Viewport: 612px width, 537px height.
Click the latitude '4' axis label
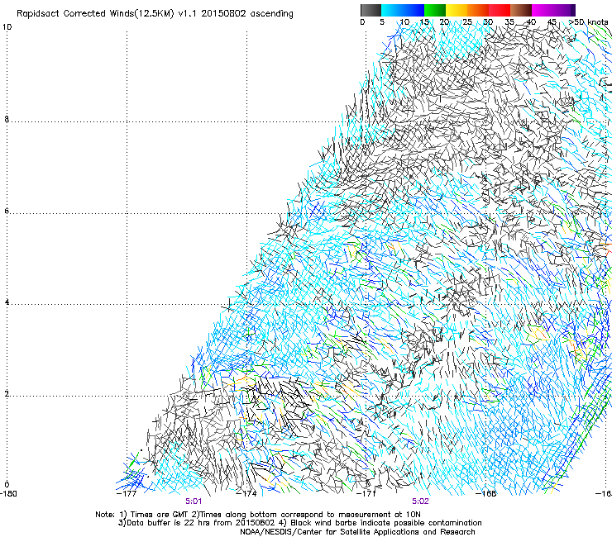[7, 302]
